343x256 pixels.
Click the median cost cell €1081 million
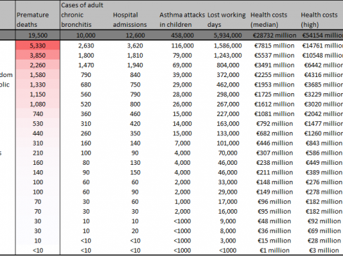tap(274, 114)
